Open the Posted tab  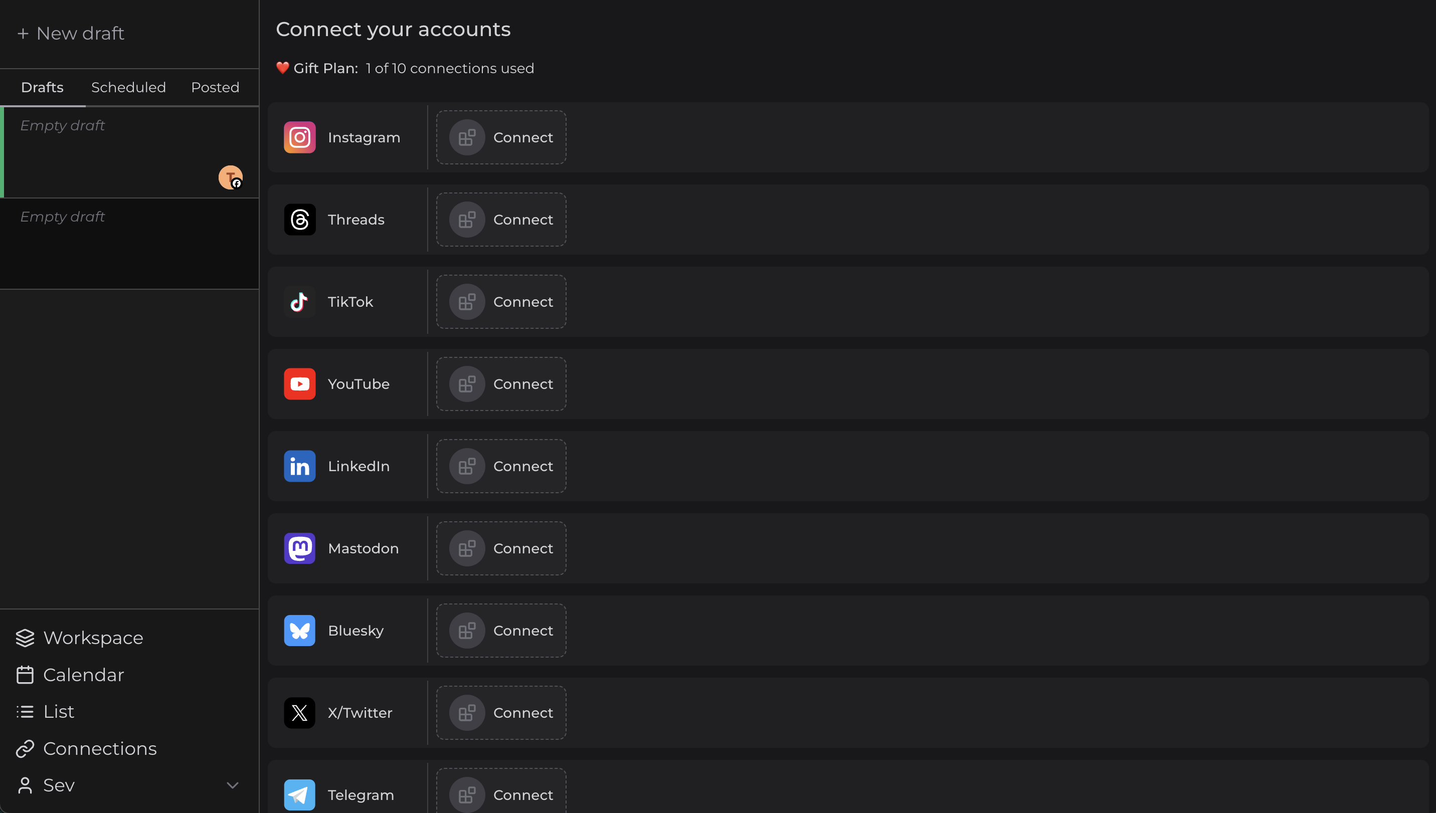coord(215,88)
